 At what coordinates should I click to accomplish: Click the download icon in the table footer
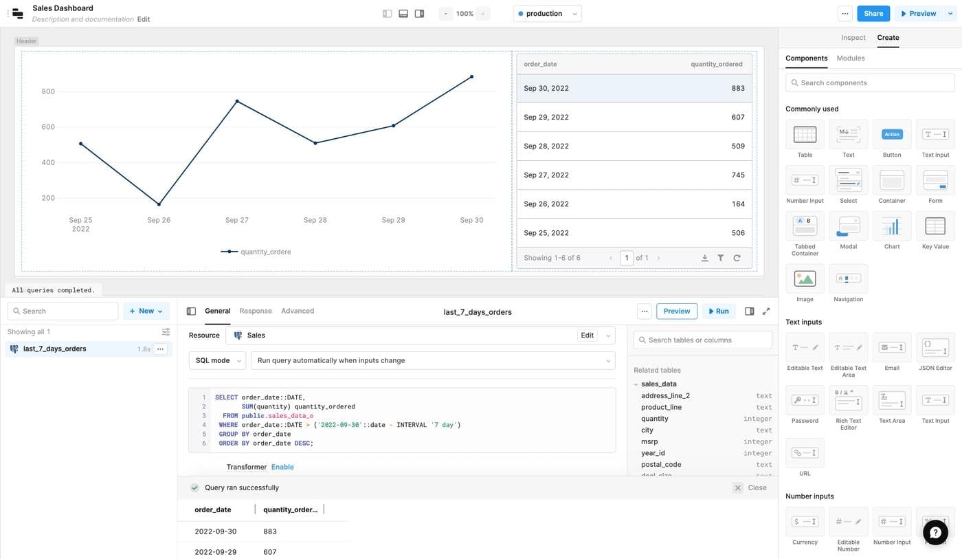[x=704, y=258]
